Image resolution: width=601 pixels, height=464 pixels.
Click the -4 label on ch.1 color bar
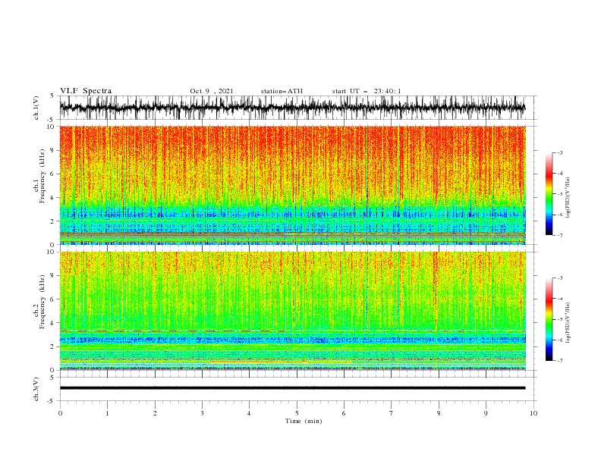pos(560,174)
